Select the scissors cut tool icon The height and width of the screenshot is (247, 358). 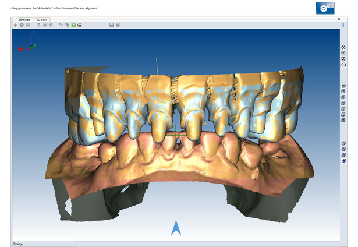(x=38, y=25)
